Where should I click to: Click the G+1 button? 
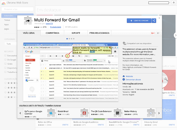[153, 33]
